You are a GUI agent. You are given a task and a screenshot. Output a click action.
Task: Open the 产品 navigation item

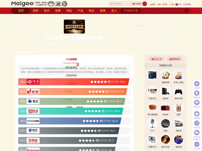tap(80, 11)
